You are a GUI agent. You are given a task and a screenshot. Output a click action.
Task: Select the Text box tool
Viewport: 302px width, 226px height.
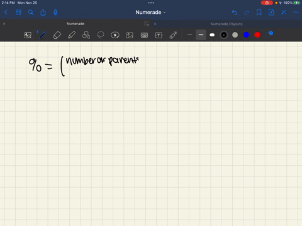point(159,35)
